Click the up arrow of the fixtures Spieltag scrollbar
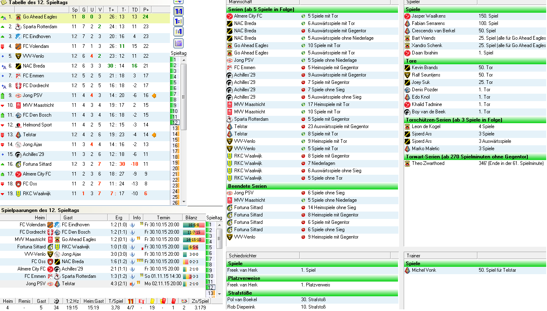547x311 pixels. click(219, 225)
